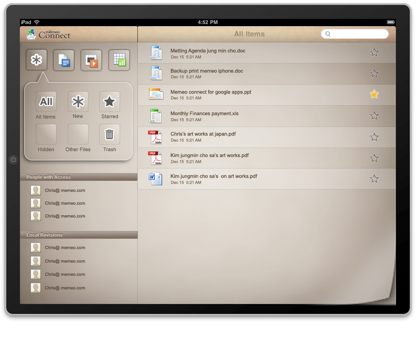Click the search field in header
This screenshot has height=343, width=418.
coord(356,34)
